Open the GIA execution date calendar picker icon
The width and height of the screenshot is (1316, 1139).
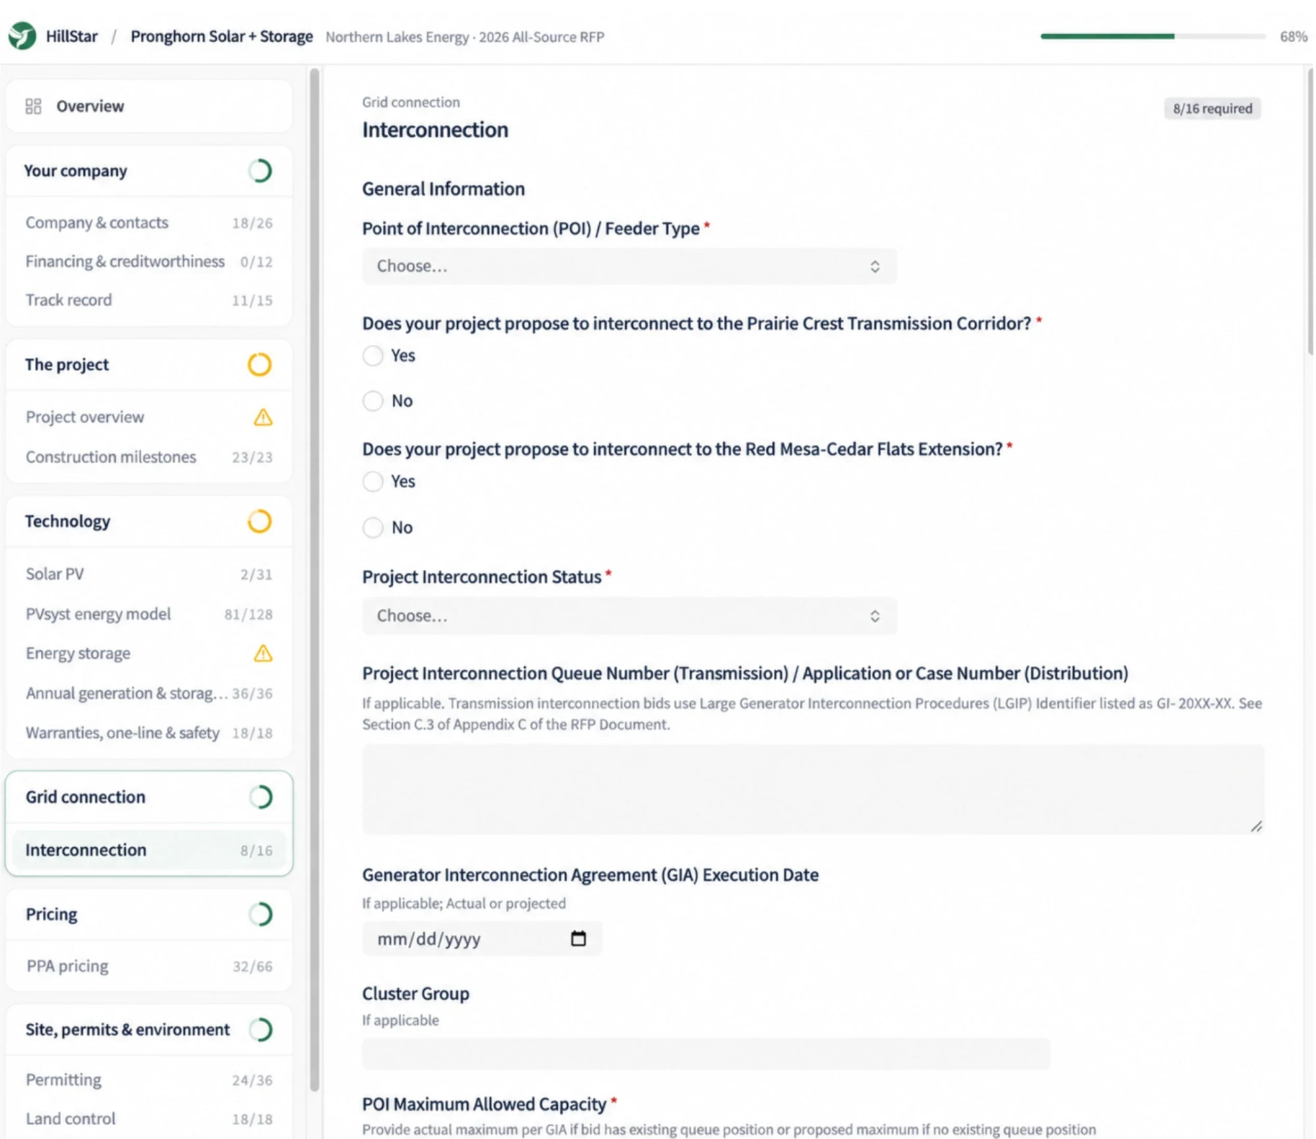click(x=578, y=938)
